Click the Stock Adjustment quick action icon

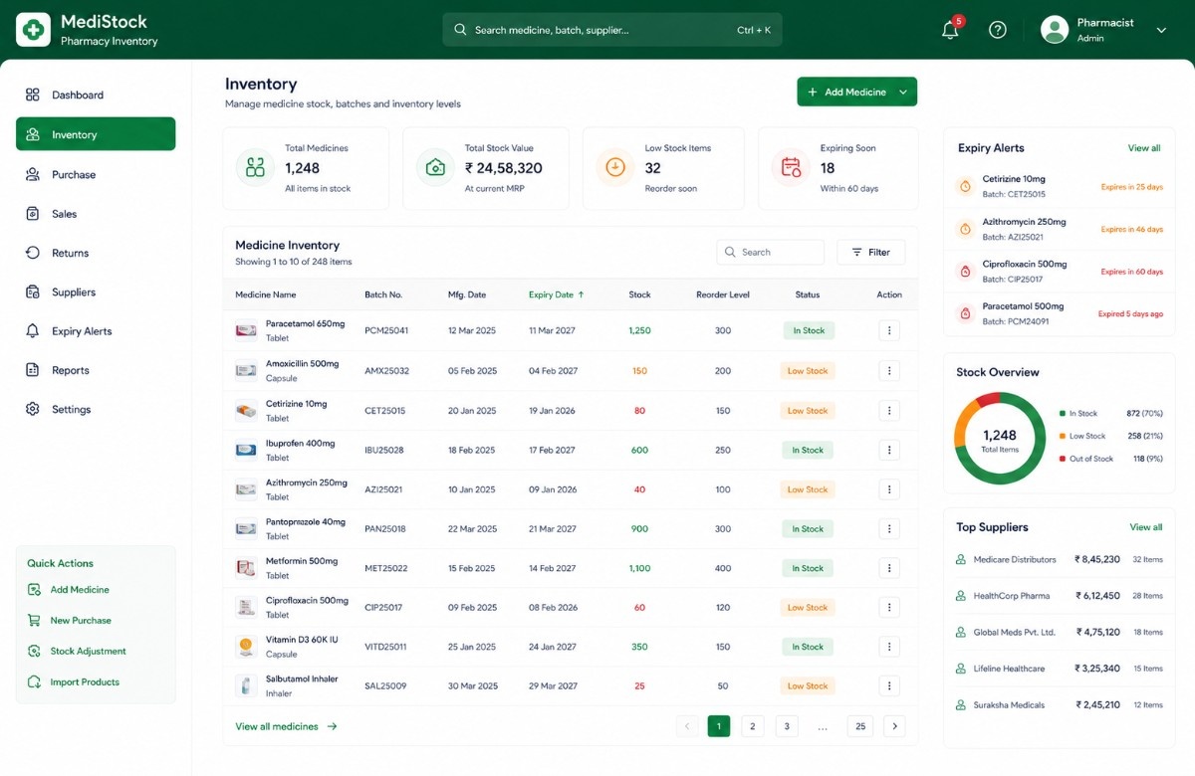click(x=34, y=652)
